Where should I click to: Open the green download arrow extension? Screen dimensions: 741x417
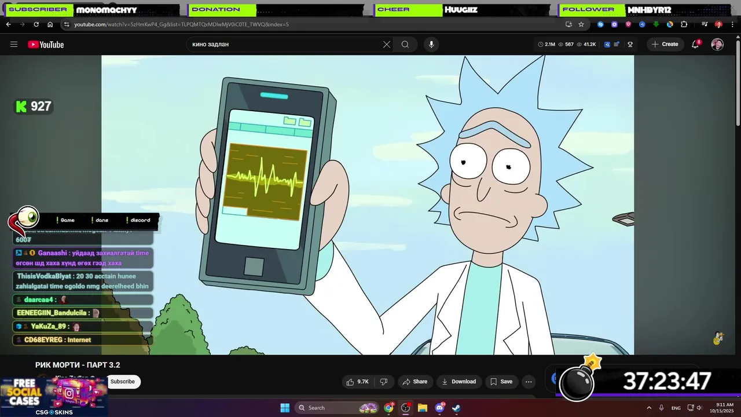point(656,24)
